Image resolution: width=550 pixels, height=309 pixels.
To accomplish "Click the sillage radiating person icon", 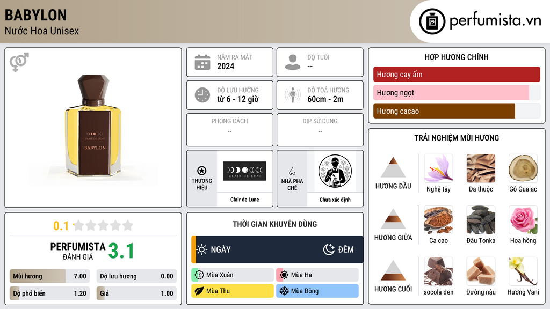I will [x=293, y=95].
